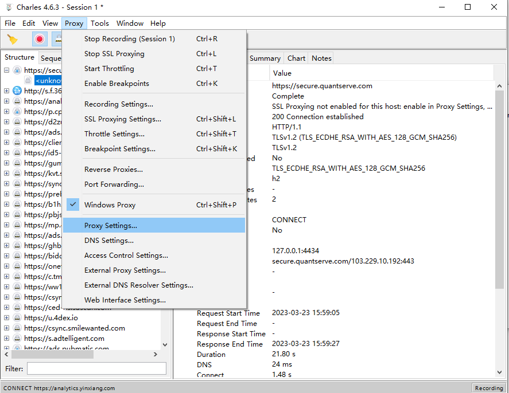The image size is (509, 393).
Task: Select Start Throttling menu item
Action: point(154,68)
